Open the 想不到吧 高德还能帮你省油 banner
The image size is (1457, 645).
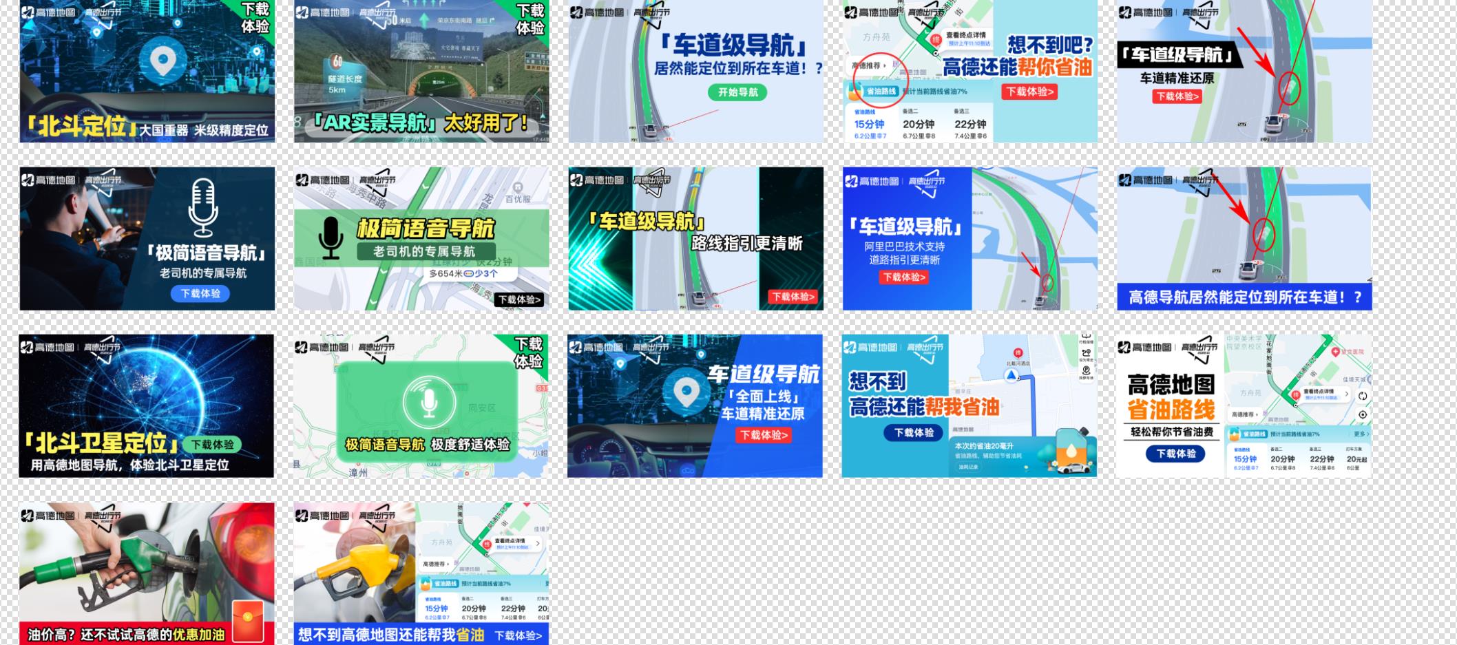pos(970,71)
